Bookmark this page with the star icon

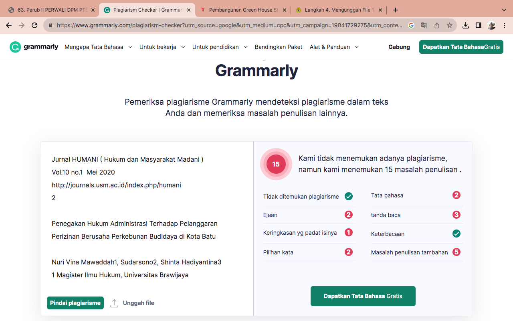[450, 25]
